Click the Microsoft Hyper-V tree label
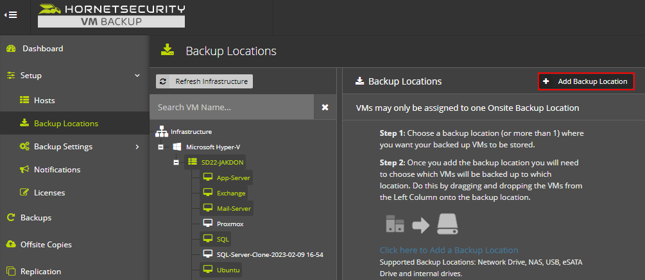Screen dimensions: 645x280 (x=212, y=147)
